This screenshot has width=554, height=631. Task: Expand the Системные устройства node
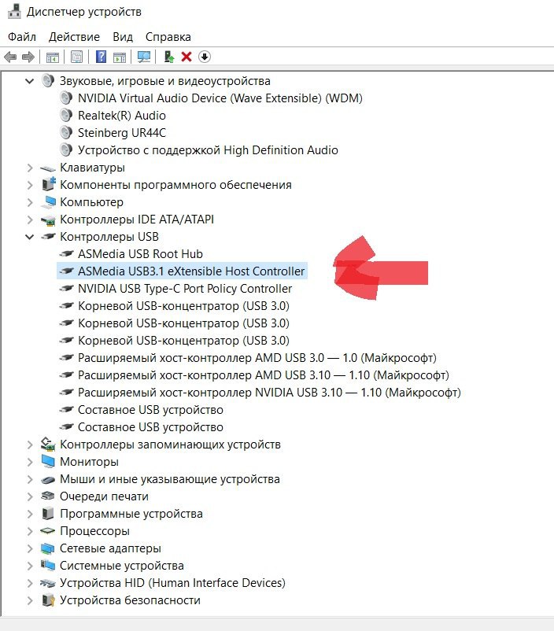click(x=29, y=566)
